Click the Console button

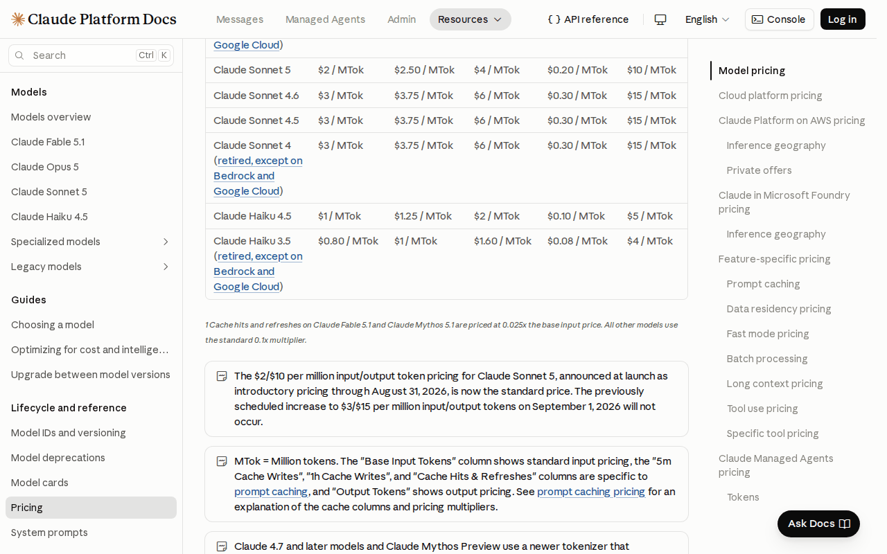pos(780,19)
